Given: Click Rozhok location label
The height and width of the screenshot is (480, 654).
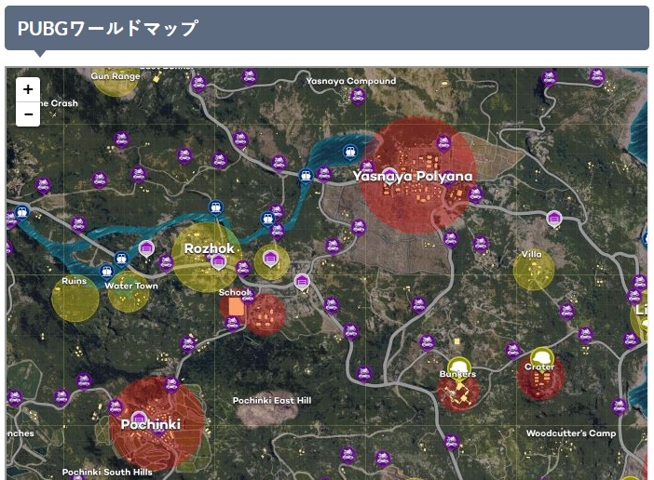Looking at the screenshot, I should pyautogui.click(x=210, y=248).
